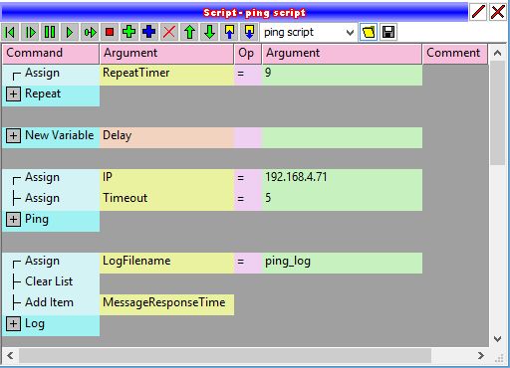510x368 pixels.
Task: Click the equals operator in the IP row
Action: coord(248,179)
